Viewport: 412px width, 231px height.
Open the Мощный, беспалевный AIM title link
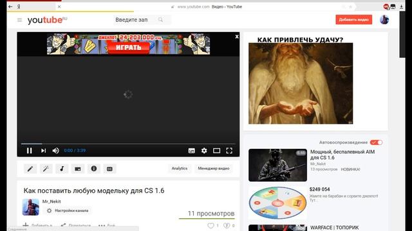(x=342, y=155)
